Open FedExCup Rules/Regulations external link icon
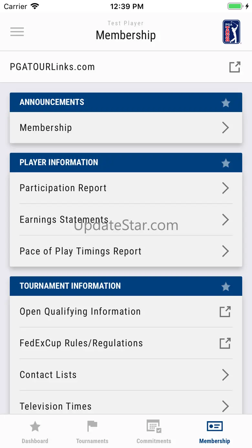 (x=225, y=343)
